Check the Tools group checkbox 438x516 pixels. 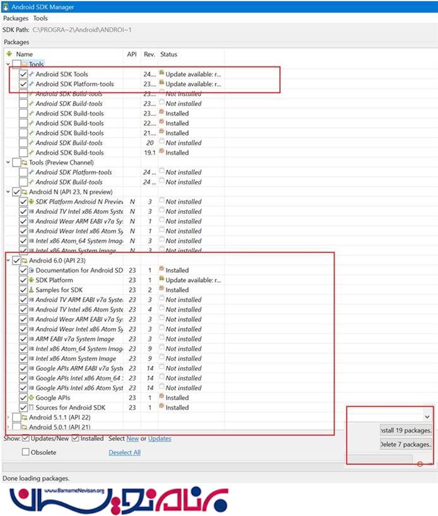click(x=16, y=64)
